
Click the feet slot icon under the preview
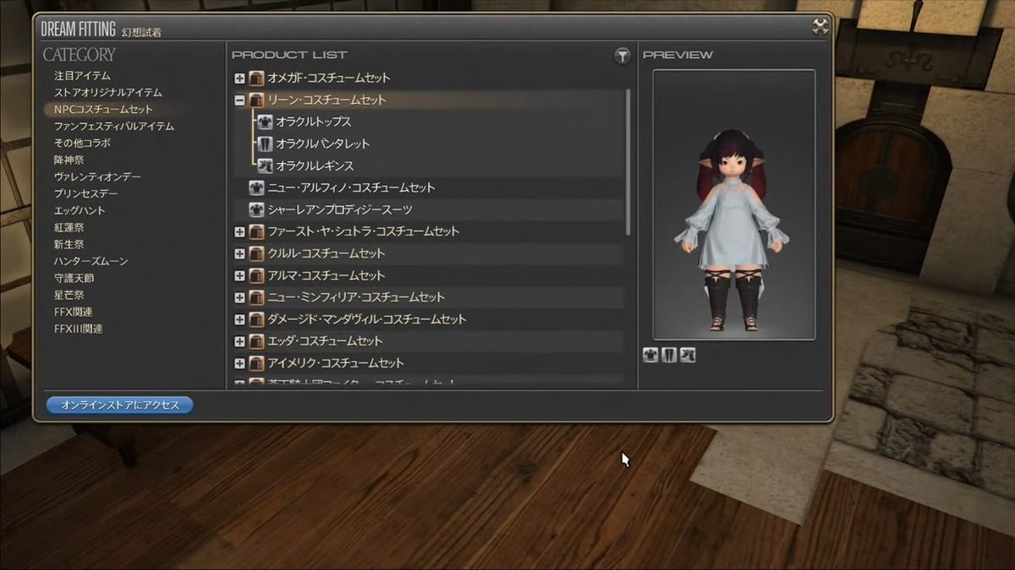688,355
